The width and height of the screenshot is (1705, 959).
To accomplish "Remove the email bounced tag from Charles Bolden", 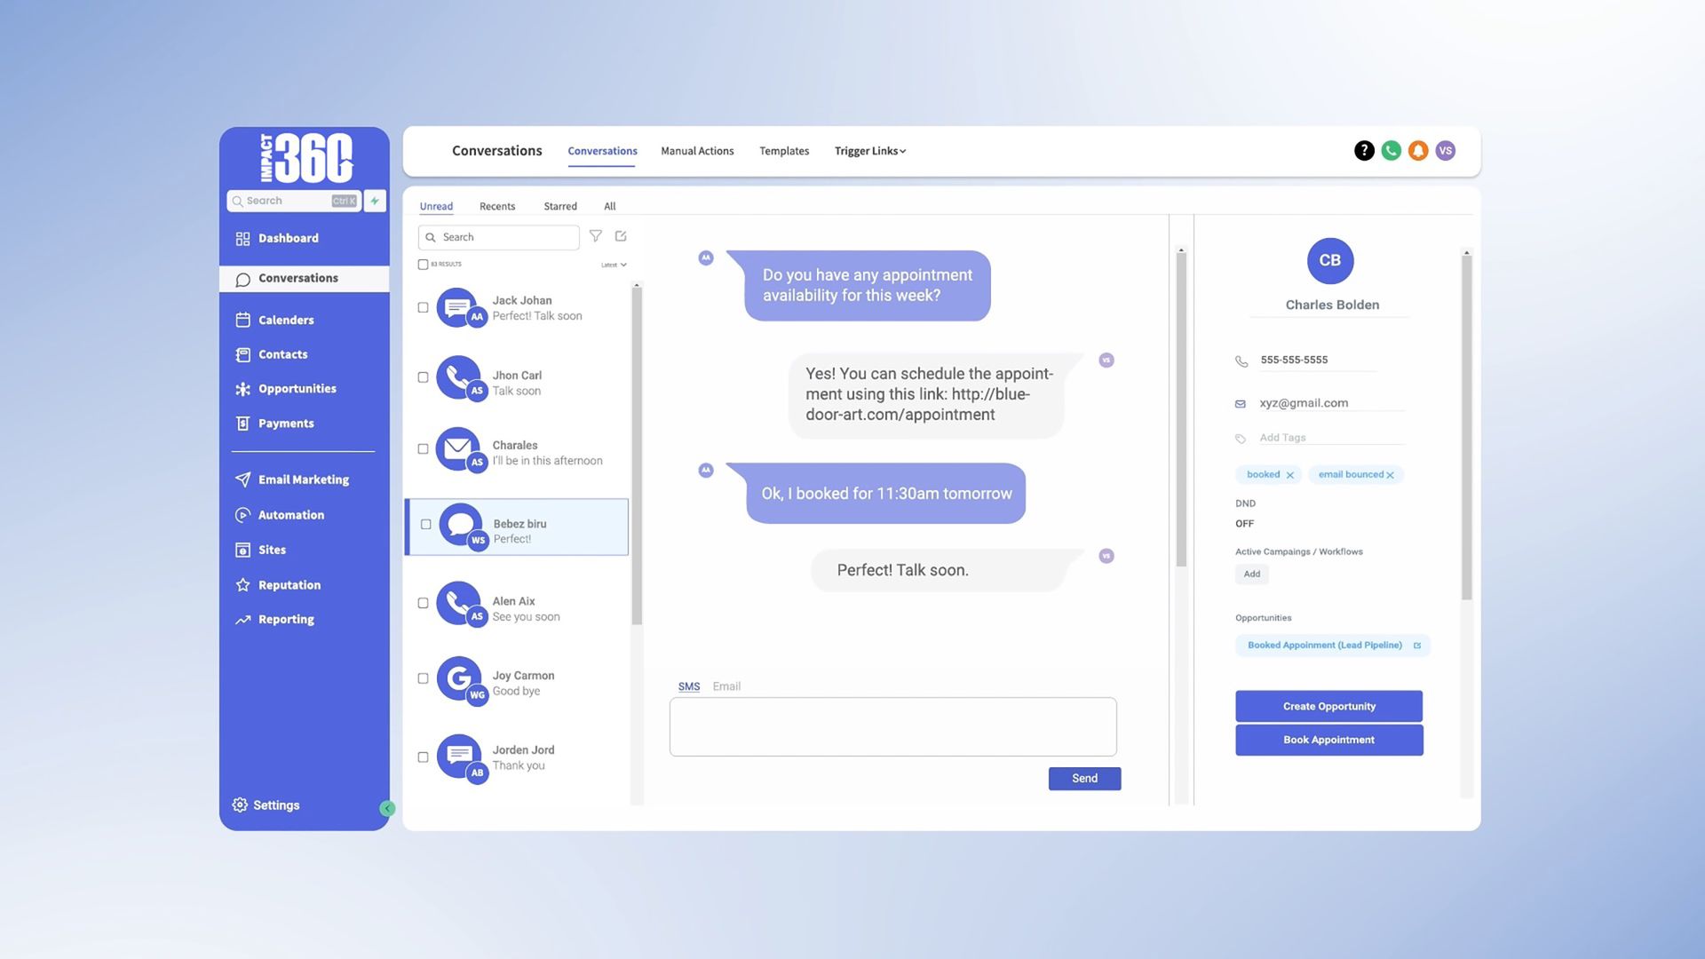I will click(1390, 474).
